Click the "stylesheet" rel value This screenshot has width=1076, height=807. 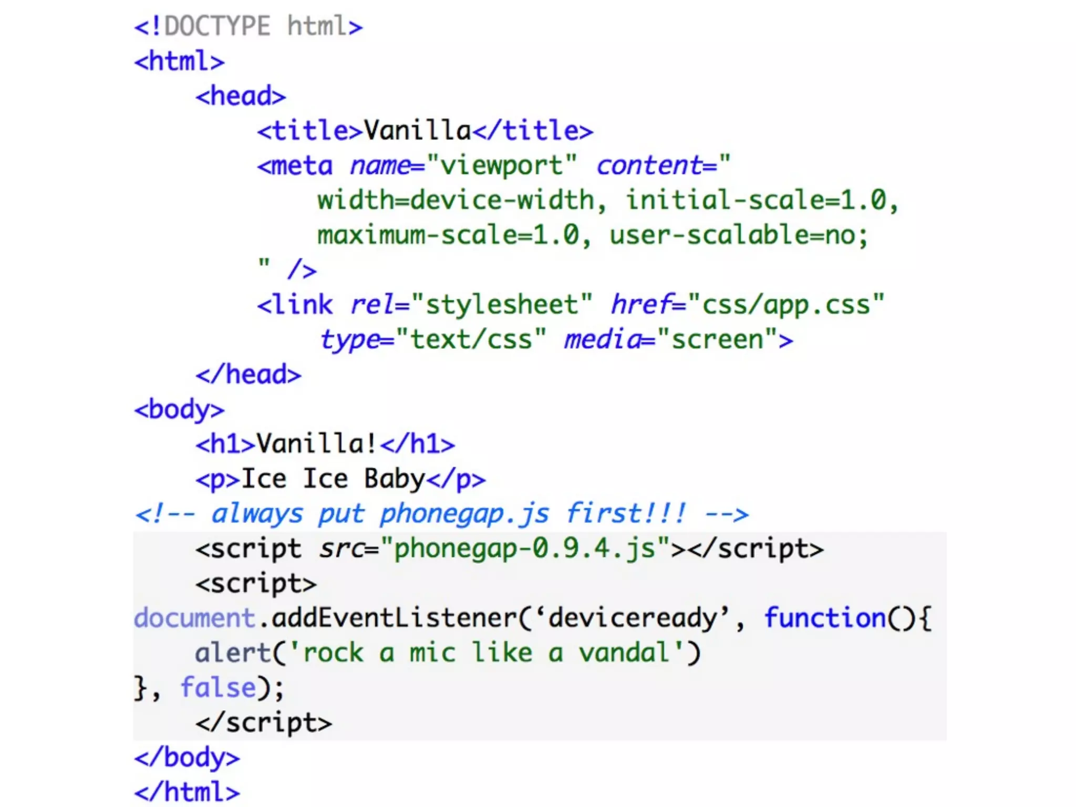502,305
